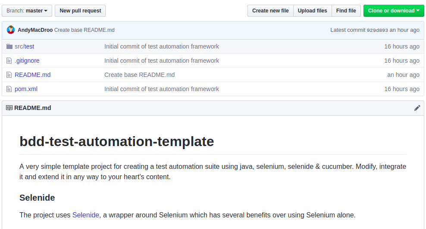The width and height of the screenshot is (426, 229).
Task: Click the pencil icon to edit README
Action: pos(417,108)
